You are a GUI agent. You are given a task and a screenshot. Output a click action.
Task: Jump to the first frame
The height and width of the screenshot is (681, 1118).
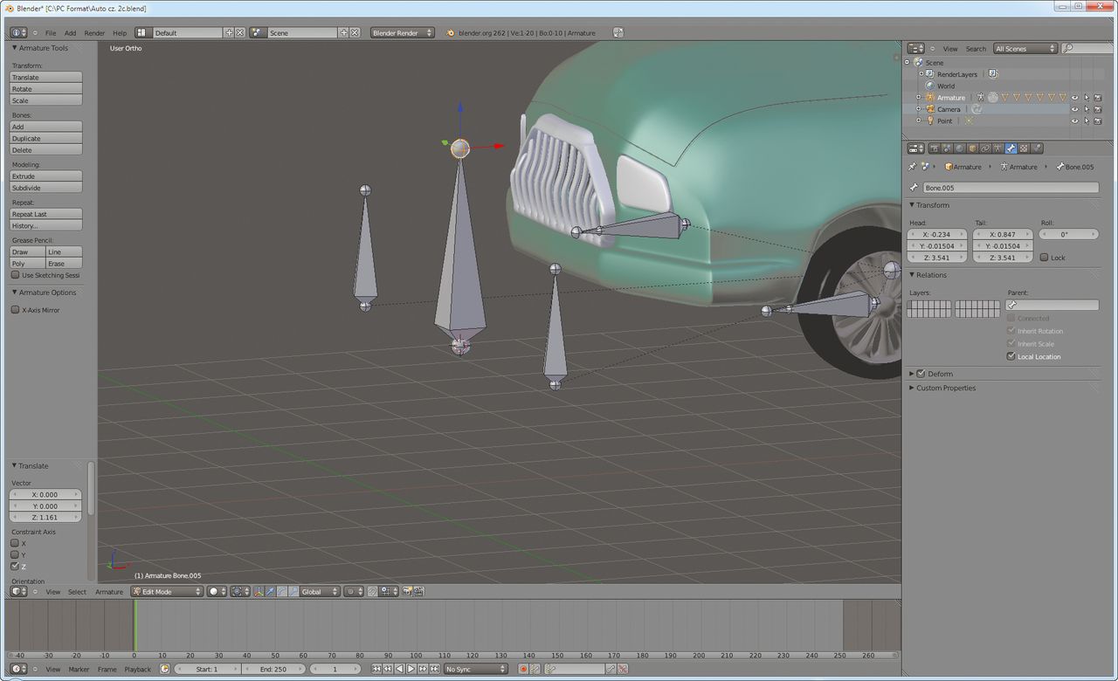(x=376, y=669)
